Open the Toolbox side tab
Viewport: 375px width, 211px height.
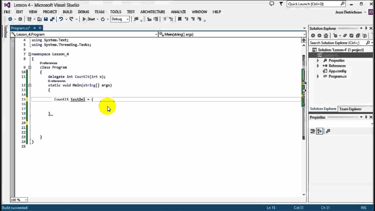click(x=5, y=31)
